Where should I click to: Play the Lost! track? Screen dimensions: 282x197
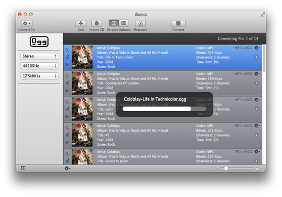(67, 117)
